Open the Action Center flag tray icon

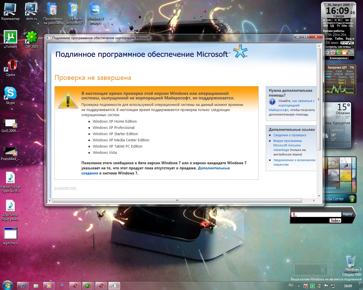coord(326,286)
